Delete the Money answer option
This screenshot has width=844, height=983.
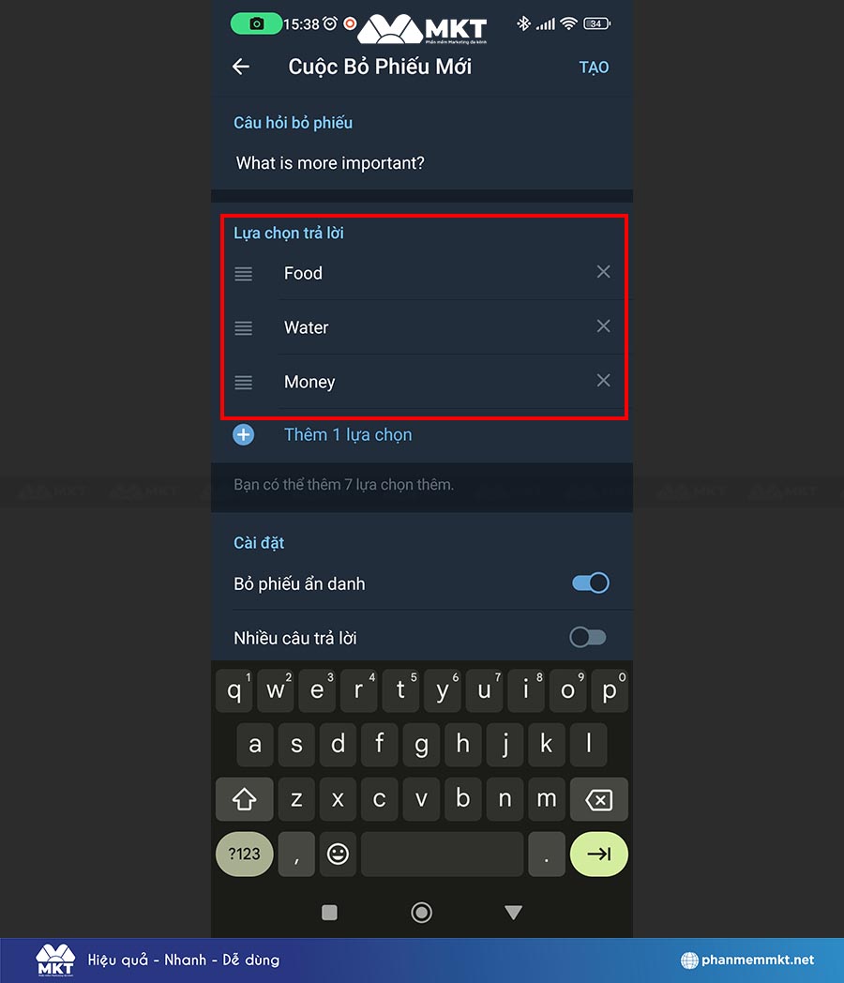tap(603, 381)
